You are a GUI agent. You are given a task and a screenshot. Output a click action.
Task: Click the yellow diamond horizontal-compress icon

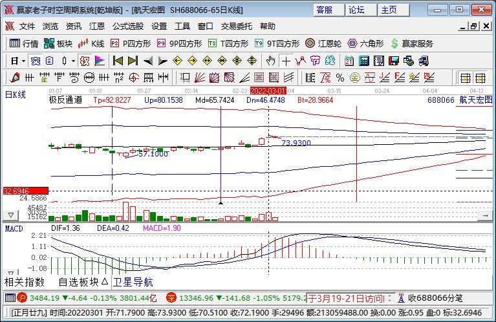[222, 61]
